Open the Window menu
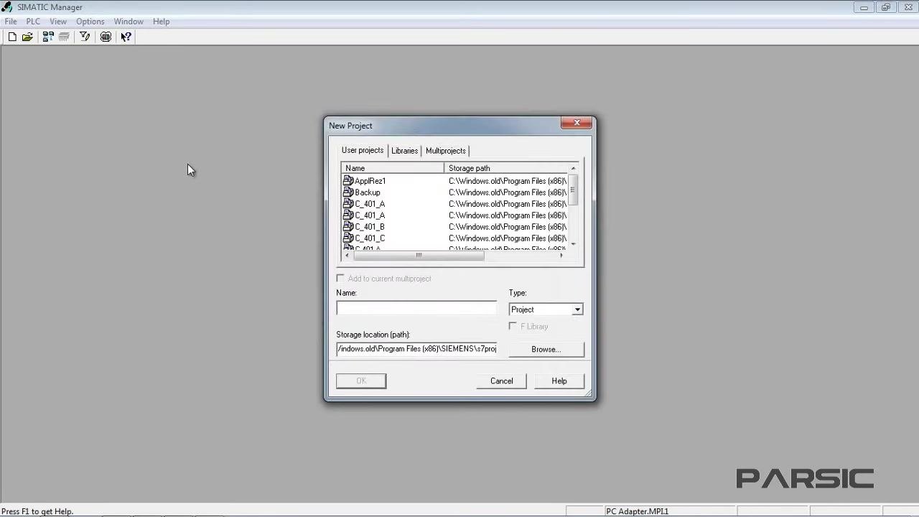 tap(129, 22)
